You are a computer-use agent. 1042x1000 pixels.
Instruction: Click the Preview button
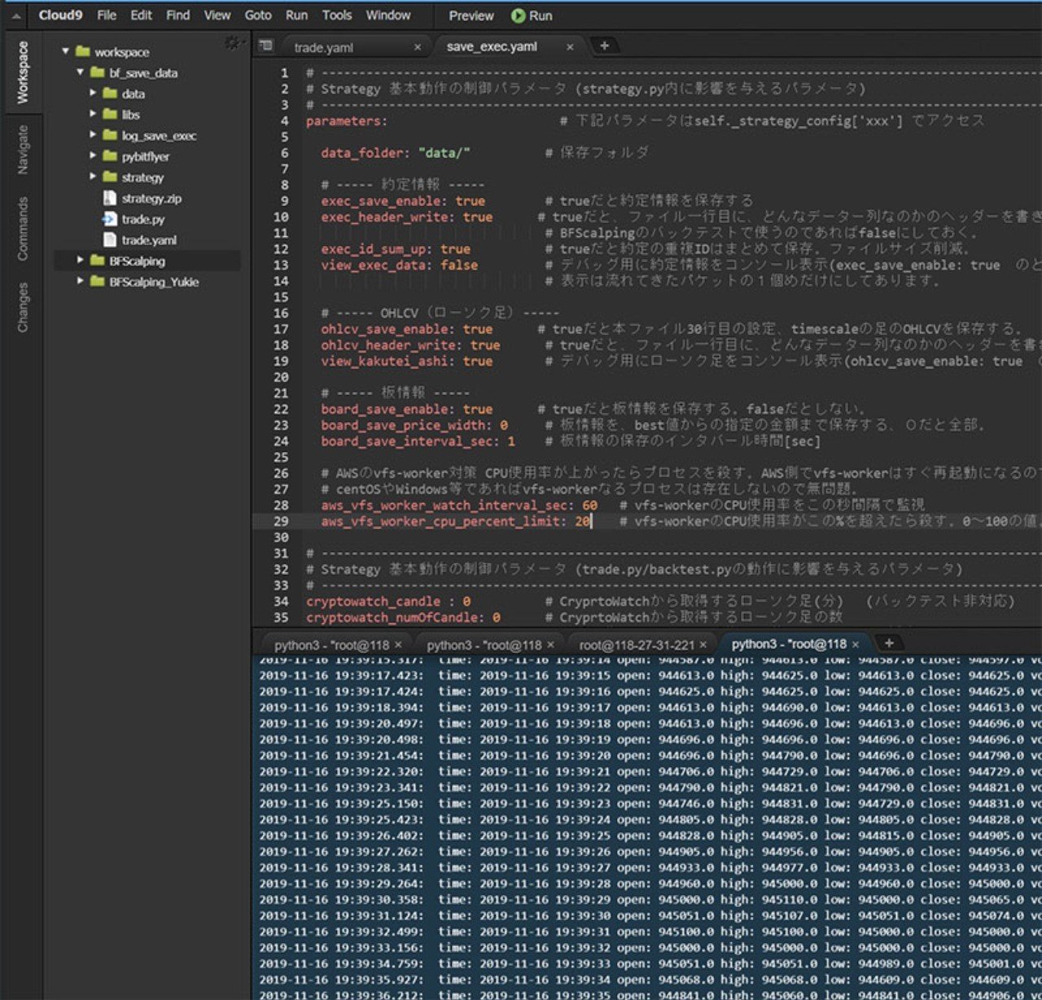[471, 15]
